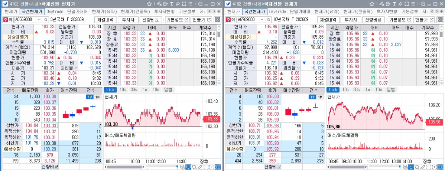
Task: Expand 괴리율 dropdown in left window
Action: point(77,68)
